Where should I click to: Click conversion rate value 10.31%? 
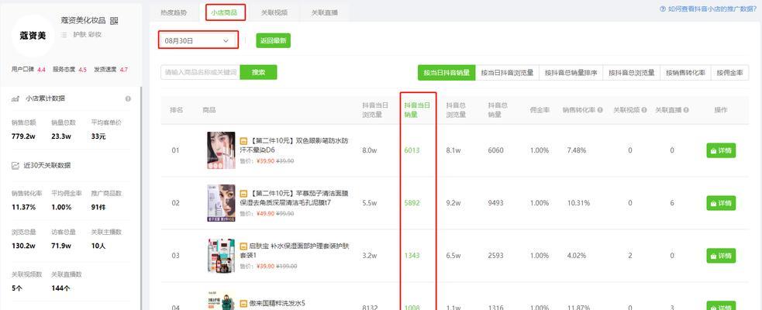click(578, 203)
